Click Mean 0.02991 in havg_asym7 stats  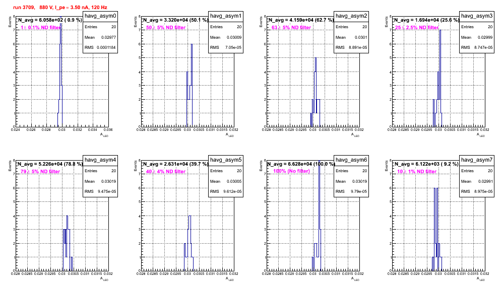tap(477, 181)
